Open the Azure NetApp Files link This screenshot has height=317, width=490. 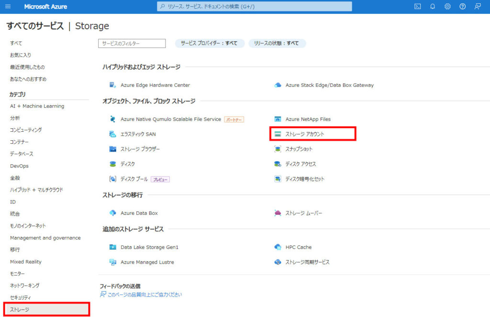point(308,119)
